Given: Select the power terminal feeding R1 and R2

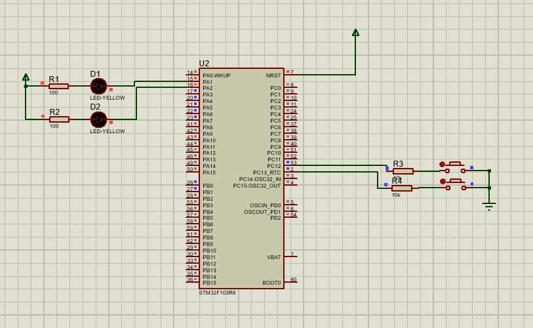Looking at the screenshot, I should coord(26,77).
